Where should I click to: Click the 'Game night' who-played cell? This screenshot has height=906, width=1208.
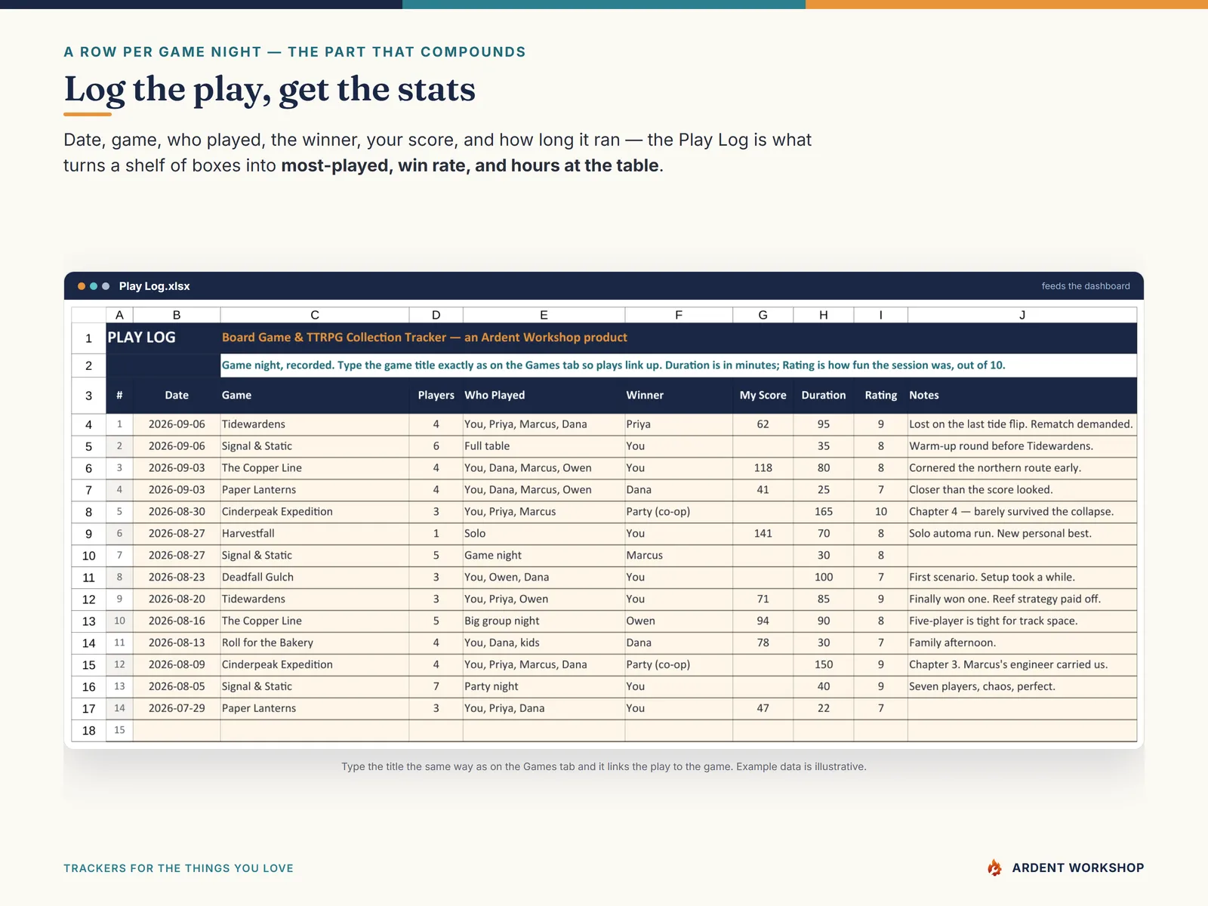[544, 555]
